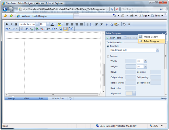Click the Back color swatch field

click(131, 88)
